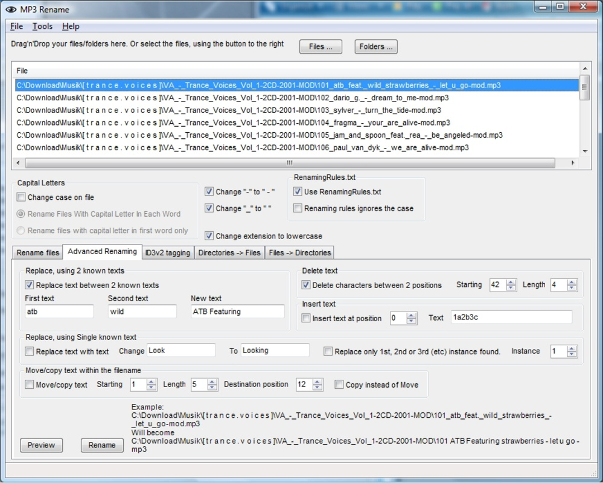Enable Insert text at position checkbox
The height and width of the screenshot is (483, 603).
[x=306, y=318]
